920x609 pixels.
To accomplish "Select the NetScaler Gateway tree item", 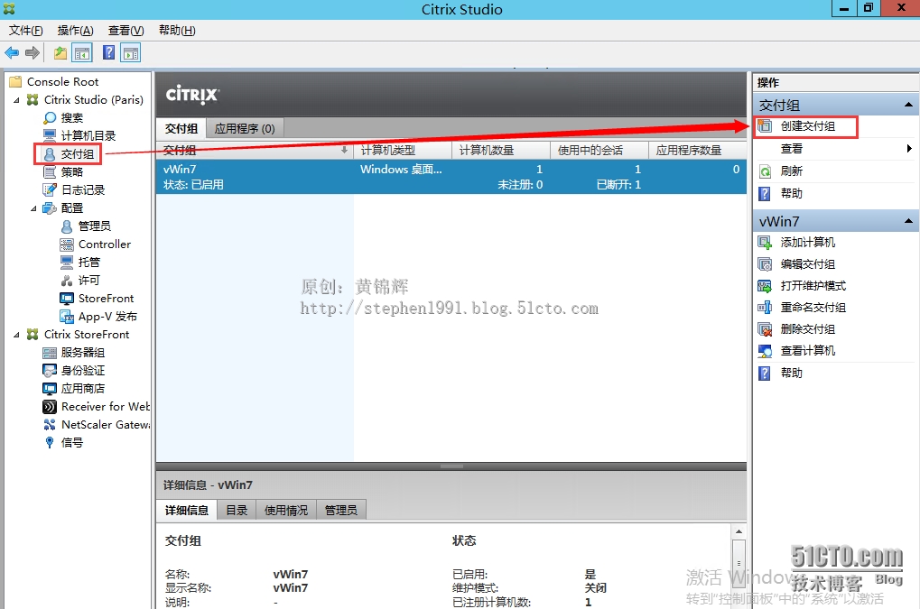I will click(x=105, y=425).
